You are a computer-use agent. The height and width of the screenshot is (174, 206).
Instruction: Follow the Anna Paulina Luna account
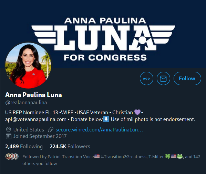187,79
